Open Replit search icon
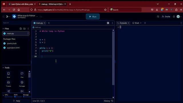The width and height of the screenshot is (183, 103). 158,17
